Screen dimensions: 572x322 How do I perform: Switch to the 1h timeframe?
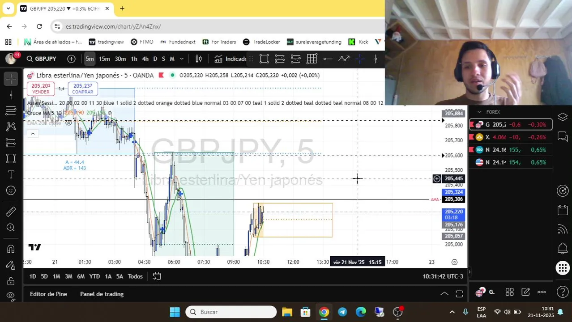coord(134,59)
